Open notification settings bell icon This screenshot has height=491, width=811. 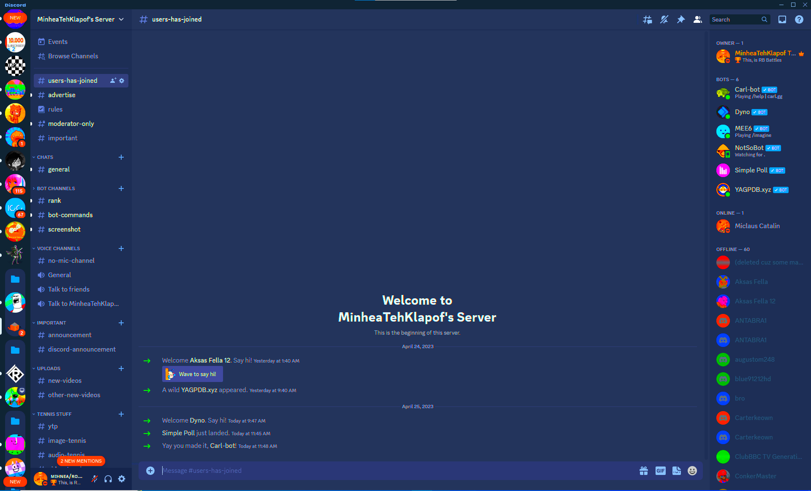click(x=664, y=19)
